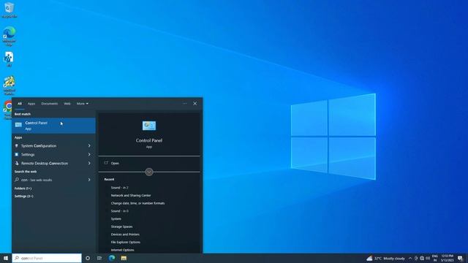
Task: Open recent Network and Sharing Center
Action: (x=131, y=195)
